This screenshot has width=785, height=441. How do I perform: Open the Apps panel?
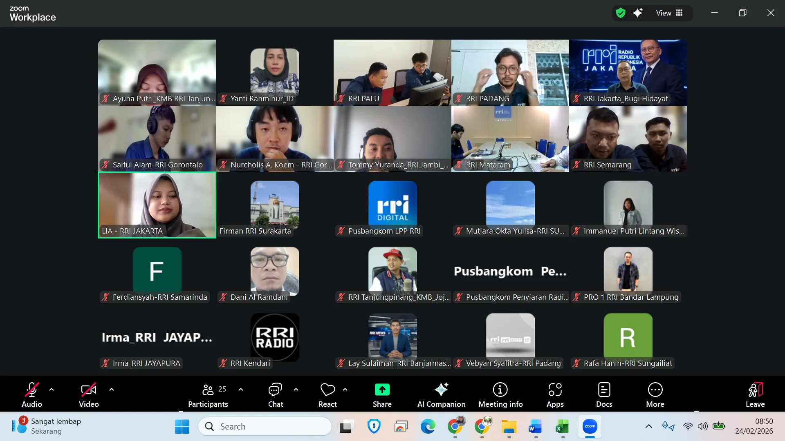tap(555, 394)
